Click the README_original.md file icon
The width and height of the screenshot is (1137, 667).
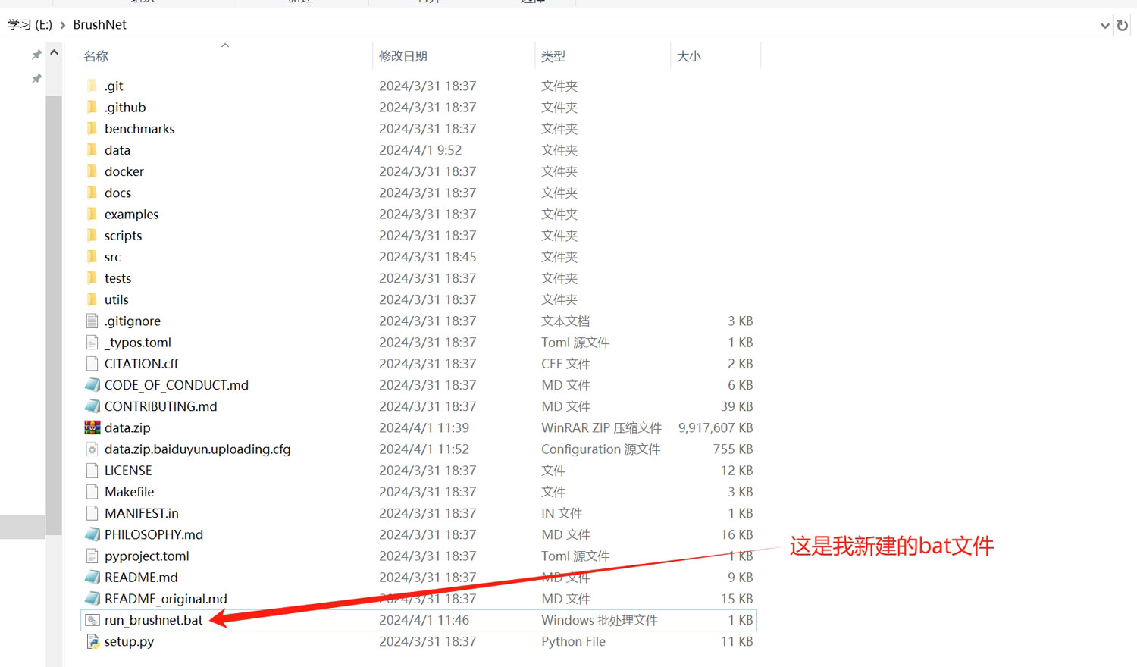(92, 598)
